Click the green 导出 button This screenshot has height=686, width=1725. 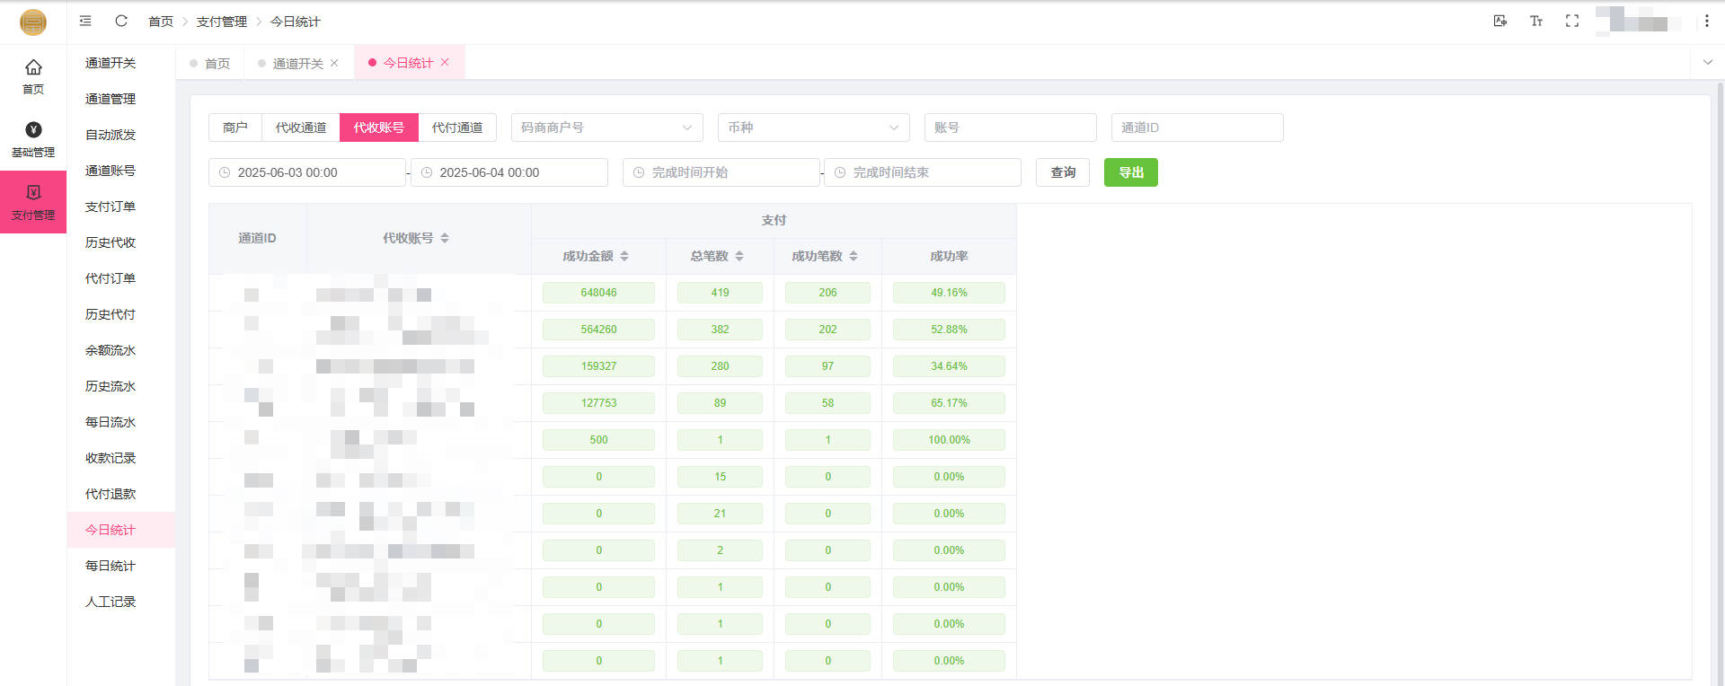click(1130, 172)
